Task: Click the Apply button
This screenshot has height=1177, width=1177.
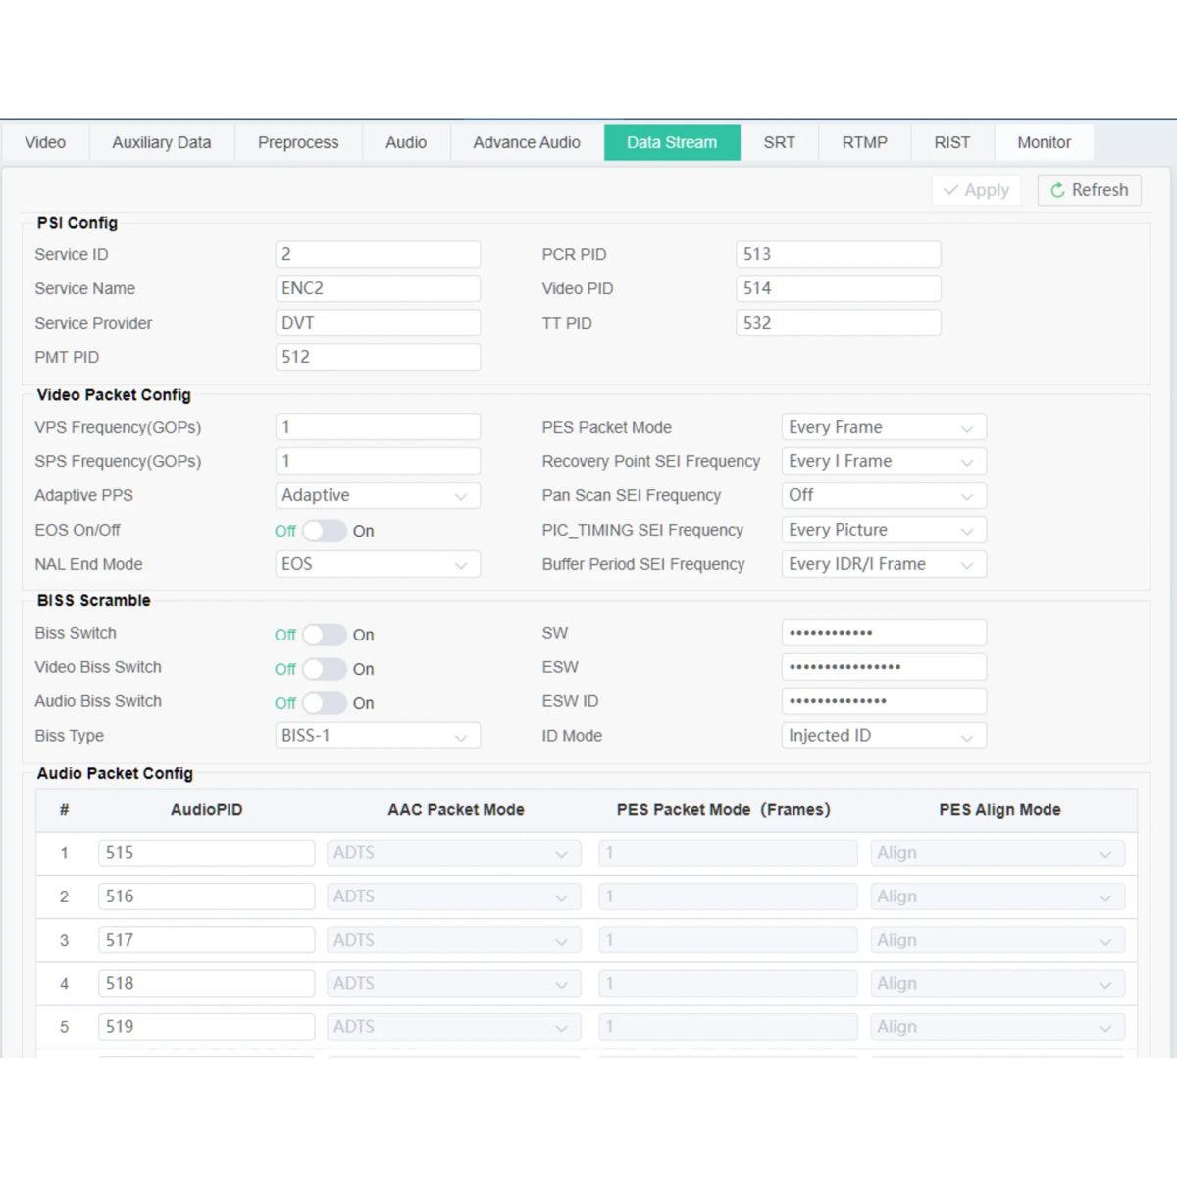Action: click(x=976, y=190)
